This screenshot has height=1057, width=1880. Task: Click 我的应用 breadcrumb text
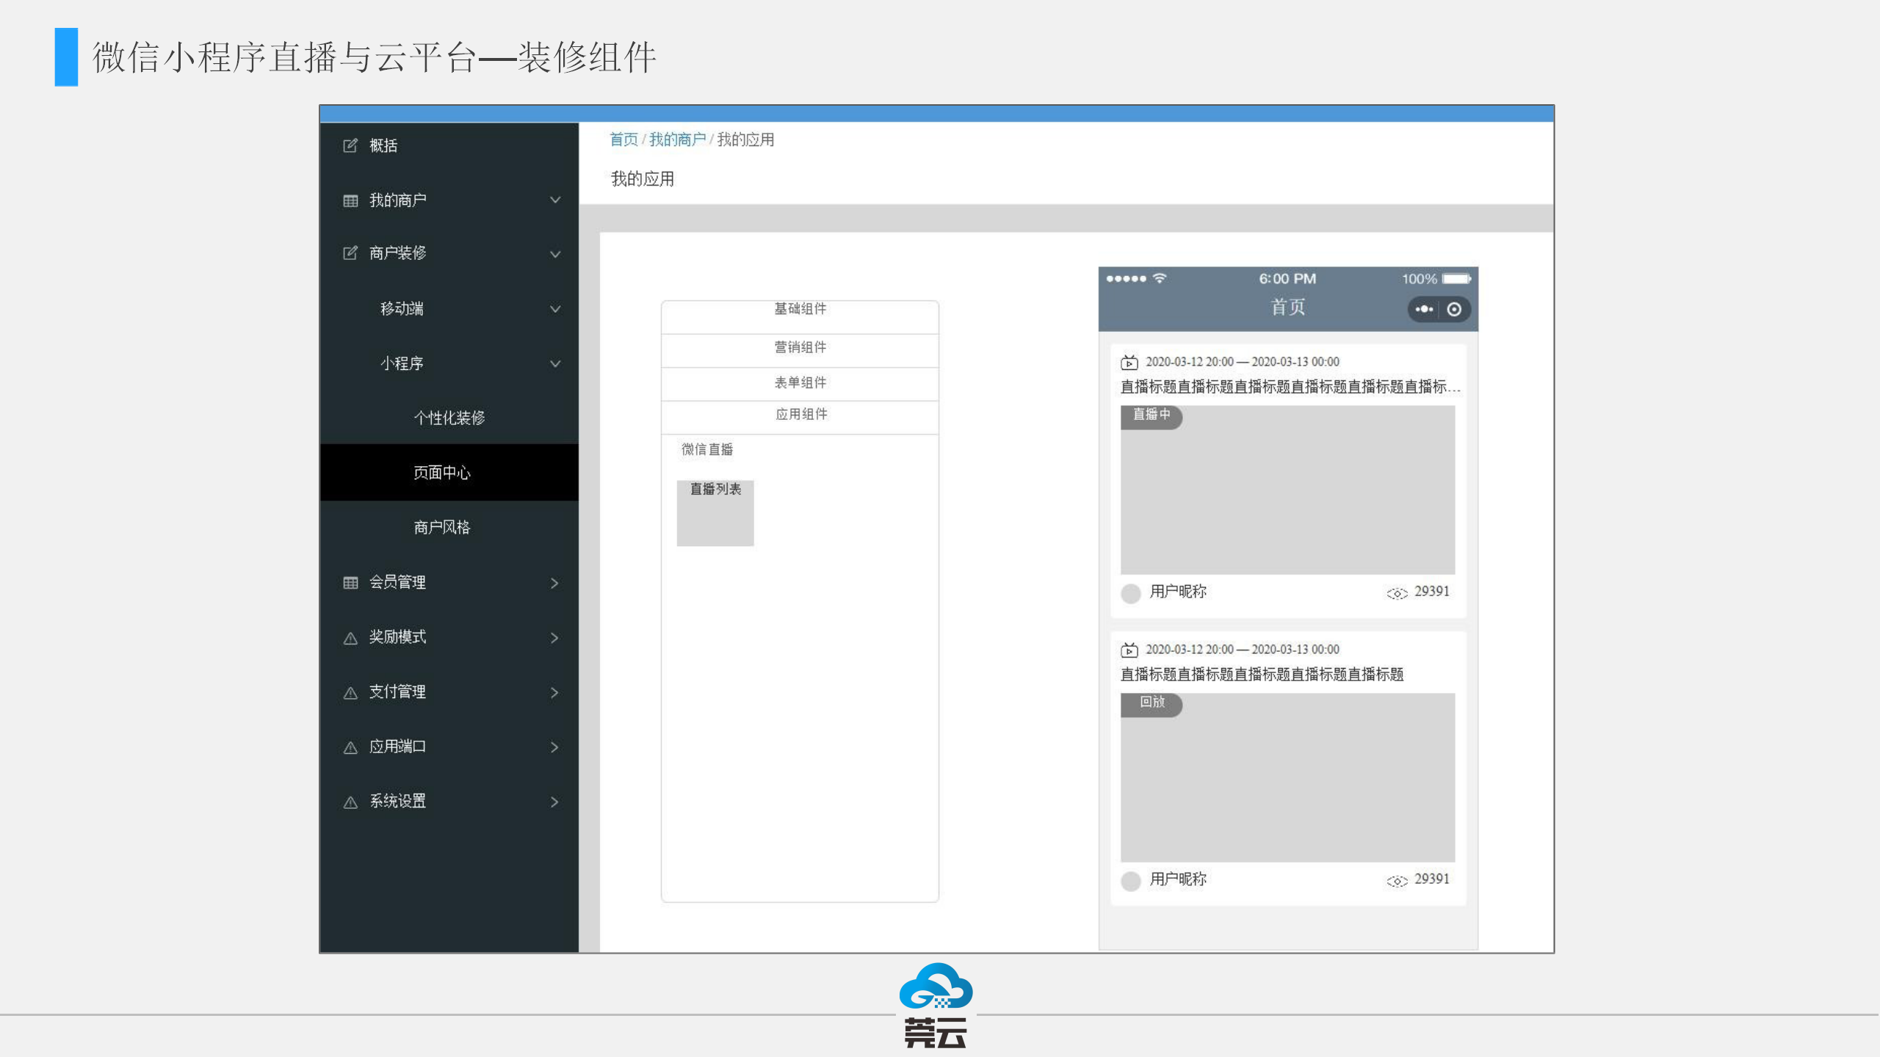(745, 139)
